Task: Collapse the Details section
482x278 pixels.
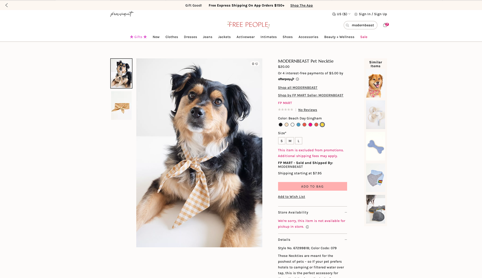Action: [x=346, y=240]
